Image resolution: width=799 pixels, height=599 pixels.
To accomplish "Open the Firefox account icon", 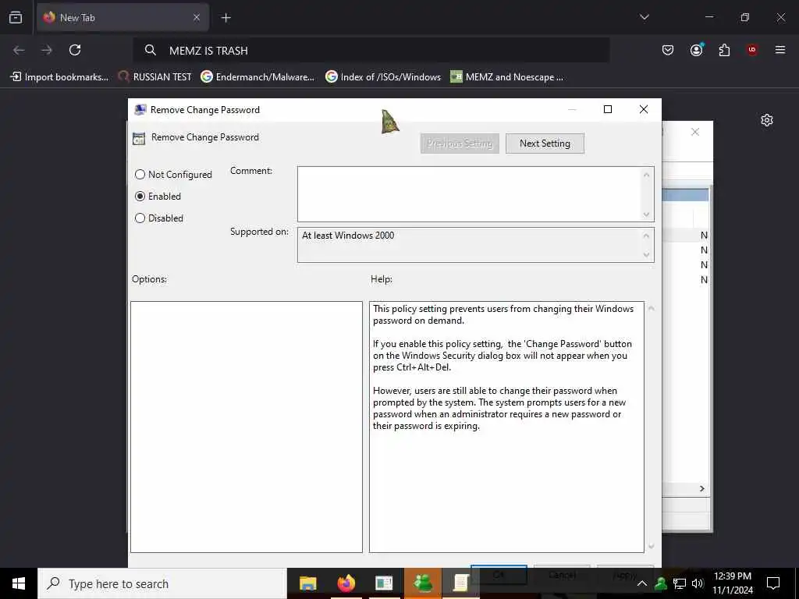I will pyautogui.click(x=696, y=49).
